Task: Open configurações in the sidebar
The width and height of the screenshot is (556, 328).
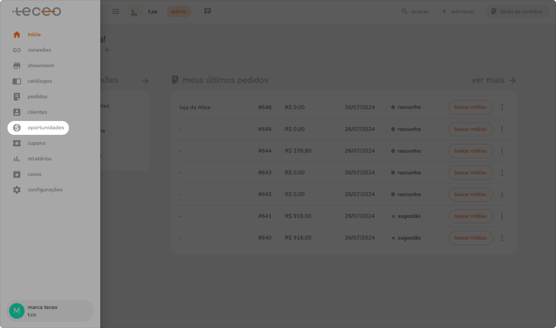Action: pos(45,190)
